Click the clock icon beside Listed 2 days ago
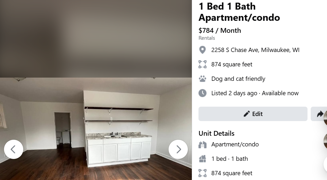The image size is (327, 180). pos(203,93)
